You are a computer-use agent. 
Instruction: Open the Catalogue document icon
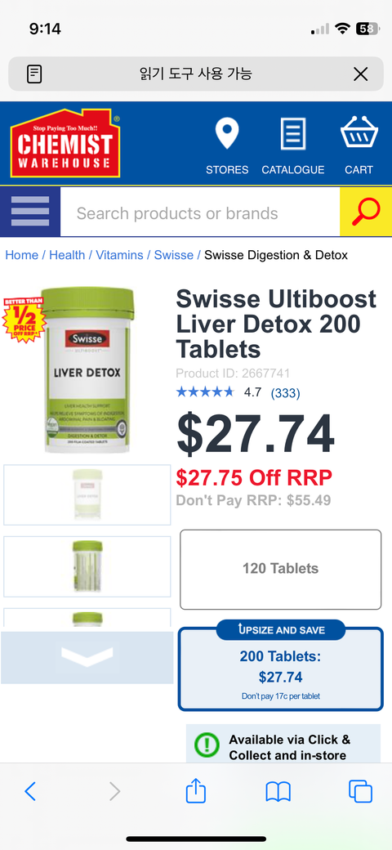[293, 134]
